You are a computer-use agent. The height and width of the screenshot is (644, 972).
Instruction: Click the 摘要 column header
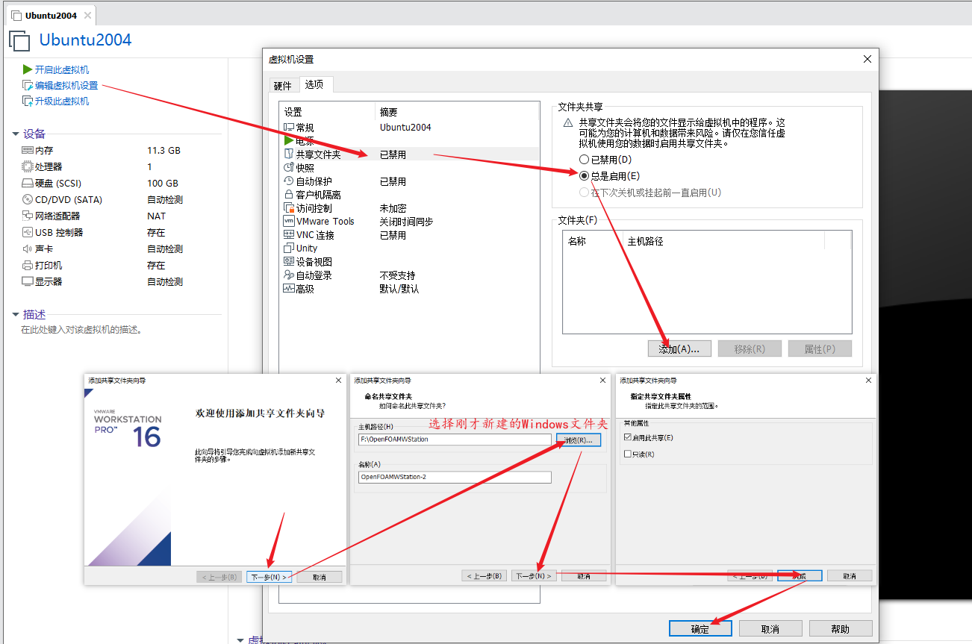(455, 112)
